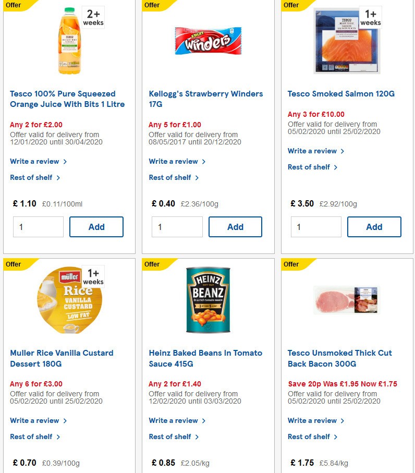Click the Muller Rice Vanilla Custard thumbnail
Image resolution: width=415 pixels, height=473 pixels.
(x=69, y=300)
